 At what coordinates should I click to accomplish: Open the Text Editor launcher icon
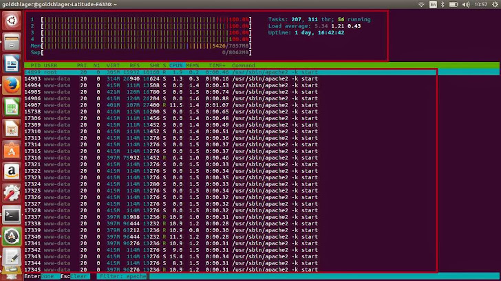point(12,258)
